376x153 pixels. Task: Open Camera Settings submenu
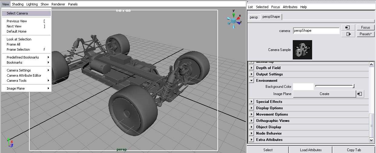[26, 70]
